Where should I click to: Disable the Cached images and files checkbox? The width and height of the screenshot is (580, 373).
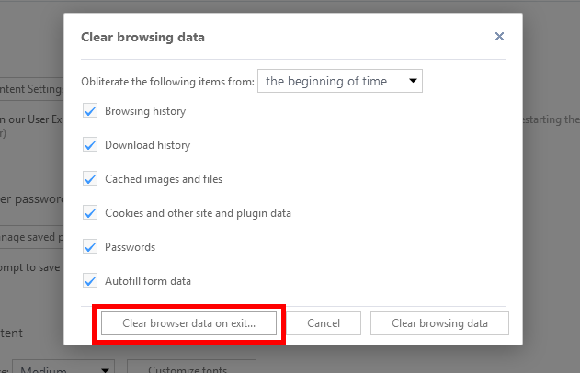pyautogui.click(x=90, y=179)
